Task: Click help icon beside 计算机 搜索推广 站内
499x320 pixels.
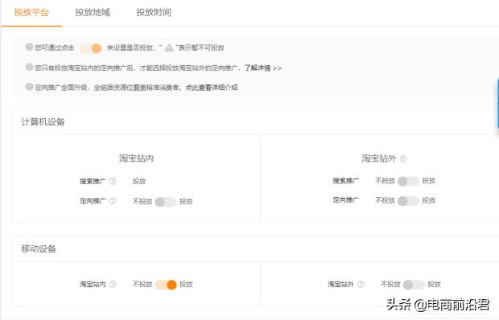Action: click(x=113, y=181)
